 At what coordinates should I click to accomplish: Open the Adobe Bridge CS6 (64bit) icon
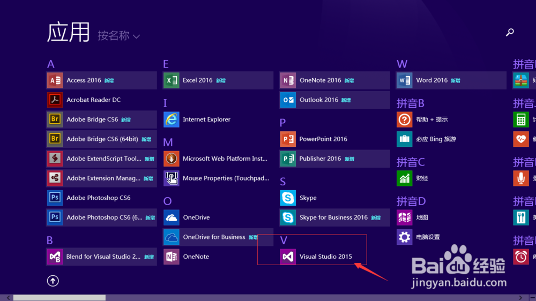(55, 139)
